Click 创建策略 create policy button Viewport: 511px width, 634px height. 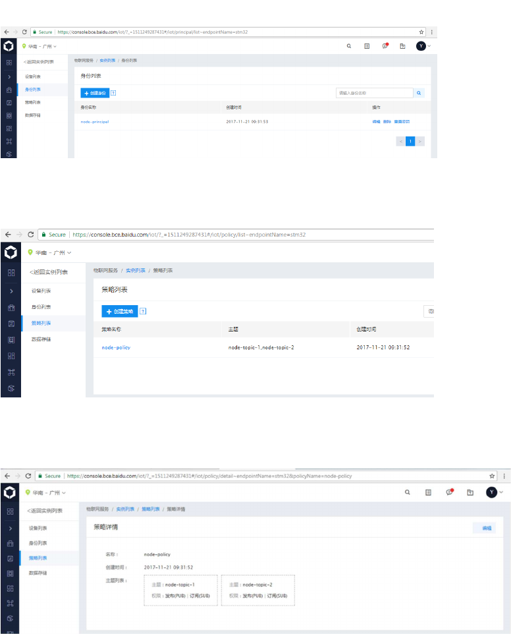point(120,311)
